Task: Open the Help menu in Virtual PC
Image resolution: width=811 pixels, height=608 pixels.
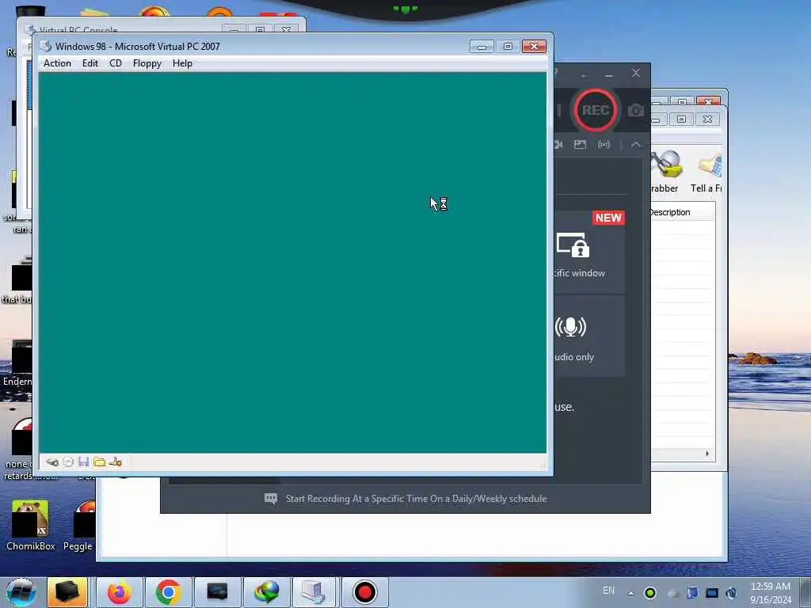Action: (x=183, y=63)
